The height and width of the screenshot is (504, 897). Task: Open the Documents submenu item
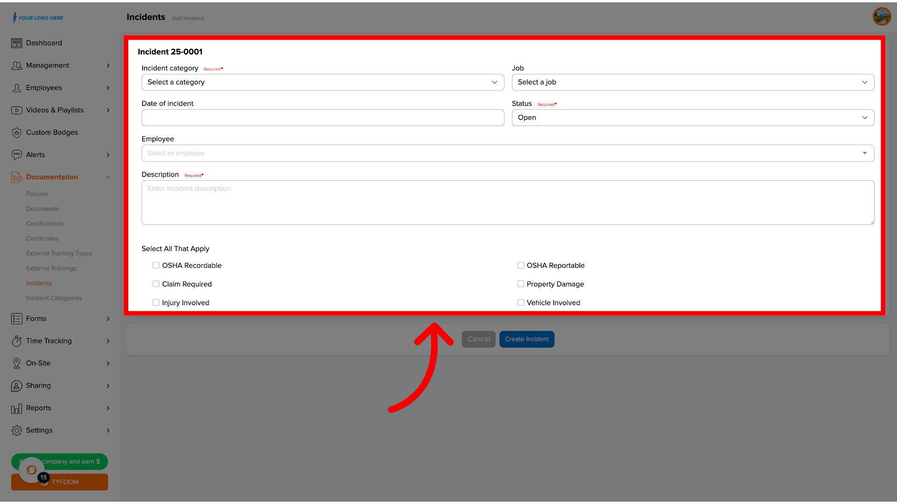coord(43,209)
